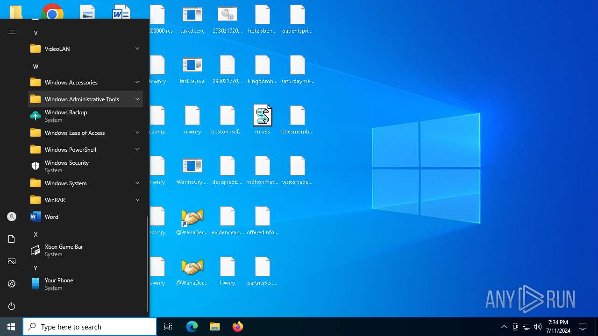Select upper @WanaDecryptor handshake shortcut
This screenshot has width=598, height=336.
point(192,221)
